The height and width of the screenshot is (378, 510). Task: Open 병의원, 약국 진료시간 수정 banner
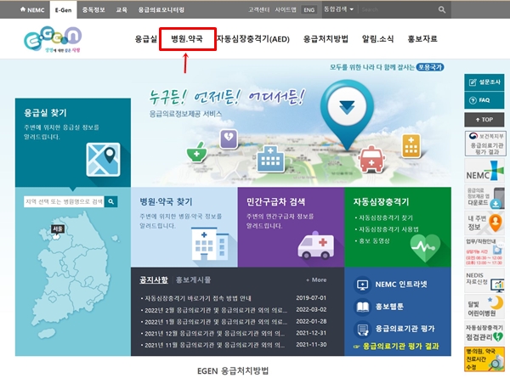pyautogui.click(x=484, y=359)
